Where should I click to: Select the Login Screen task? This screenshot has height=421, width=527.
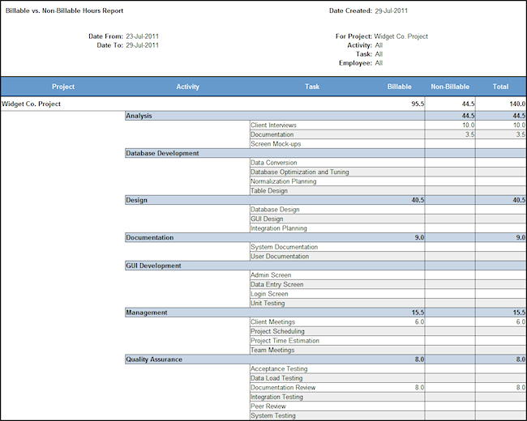(x=269, y=294)
